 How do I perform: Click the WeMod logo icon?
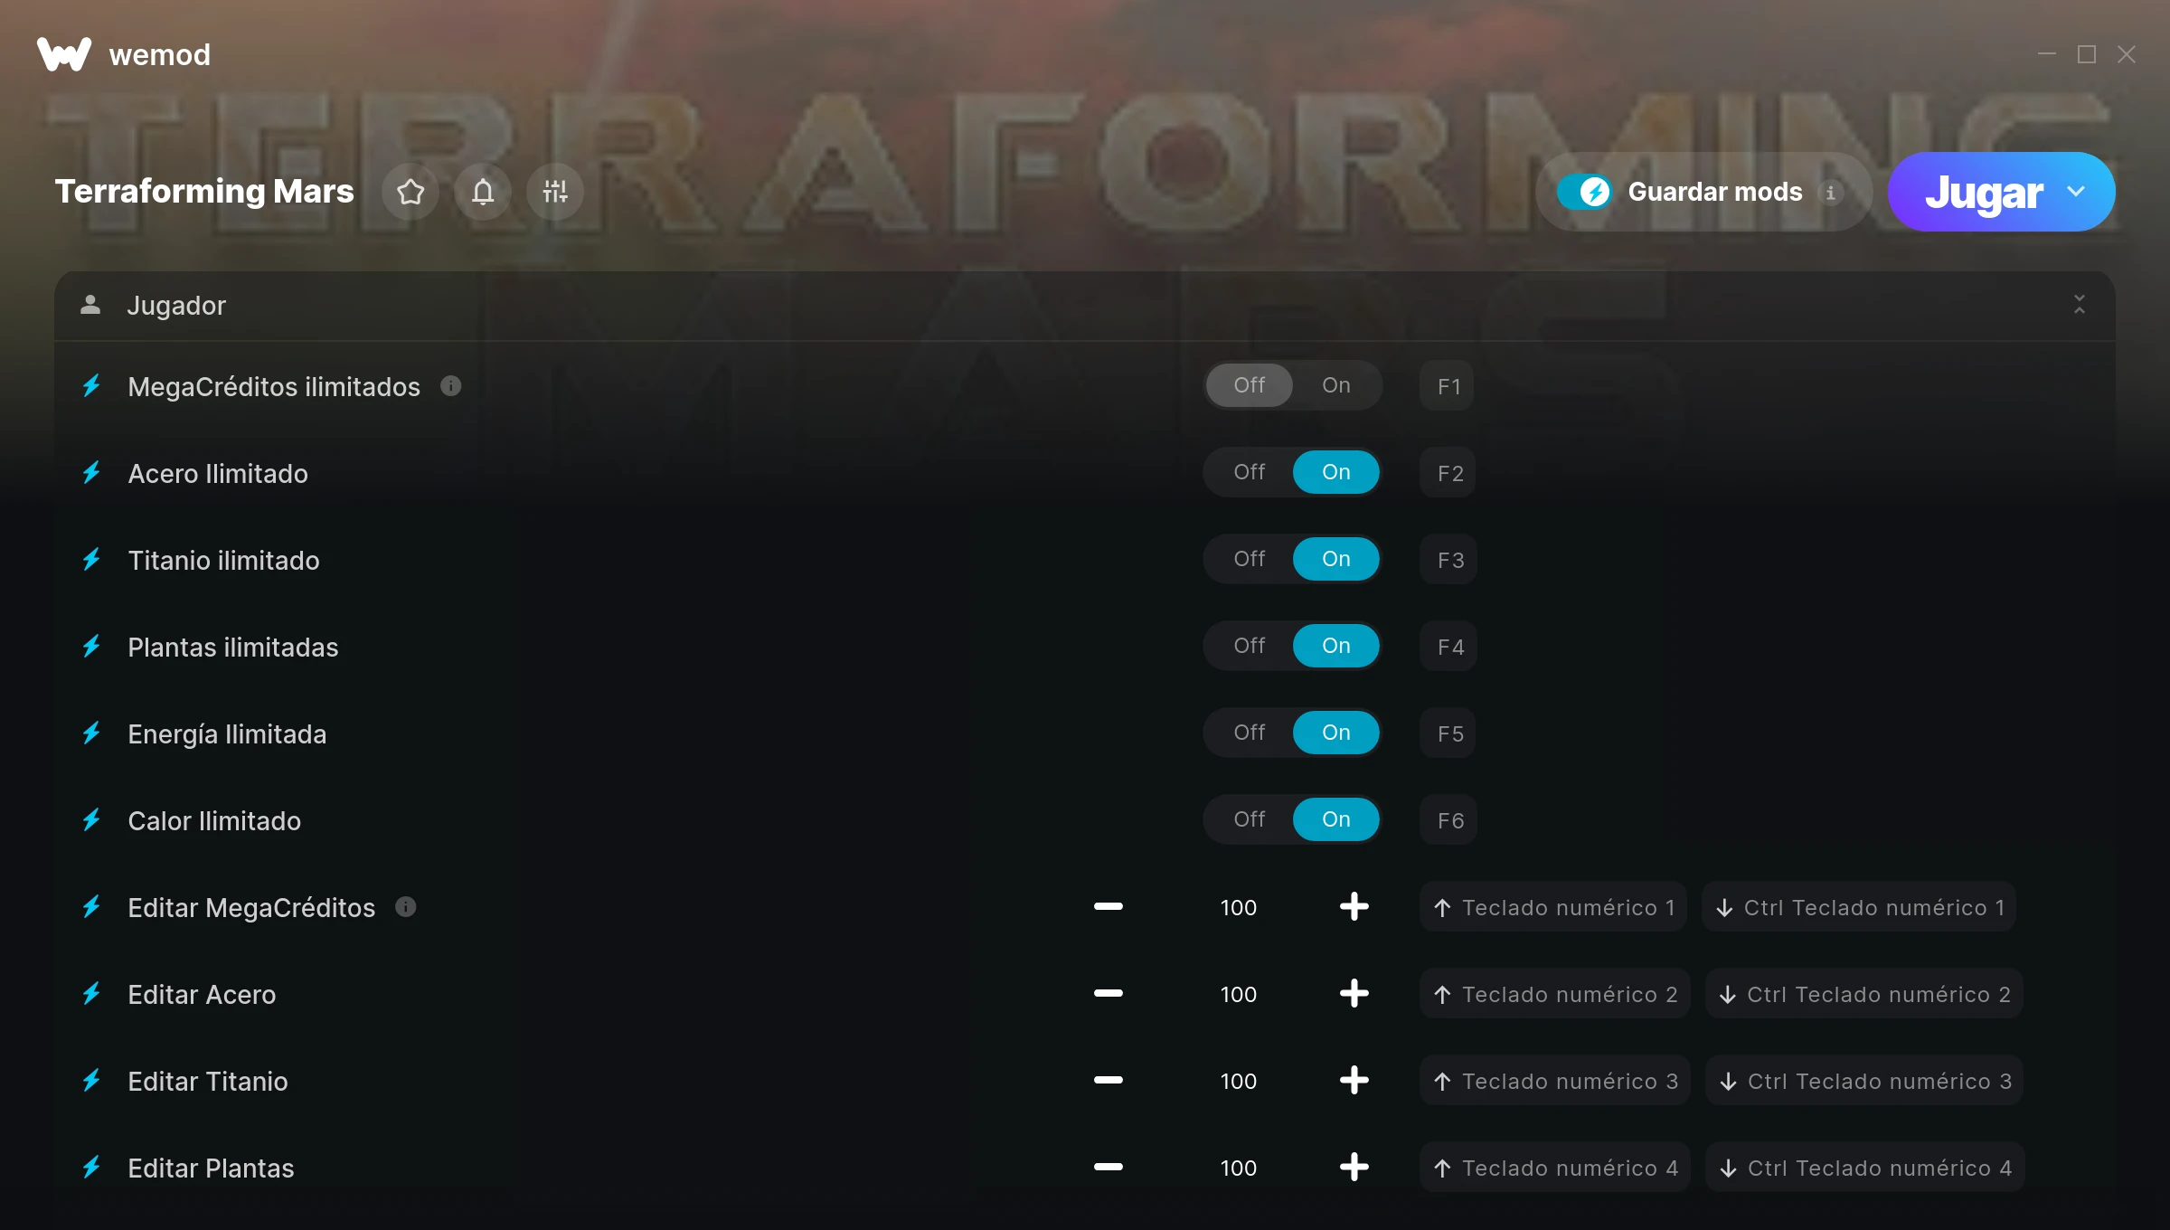click(x=63, y=54)
